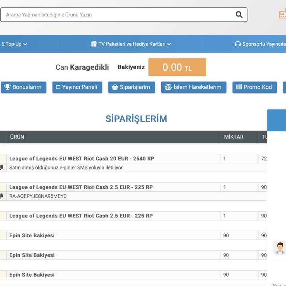Screen dimensions: 286x286
Task: Open the İşlem Hareketlerim button
Action: tap(194, 87)
